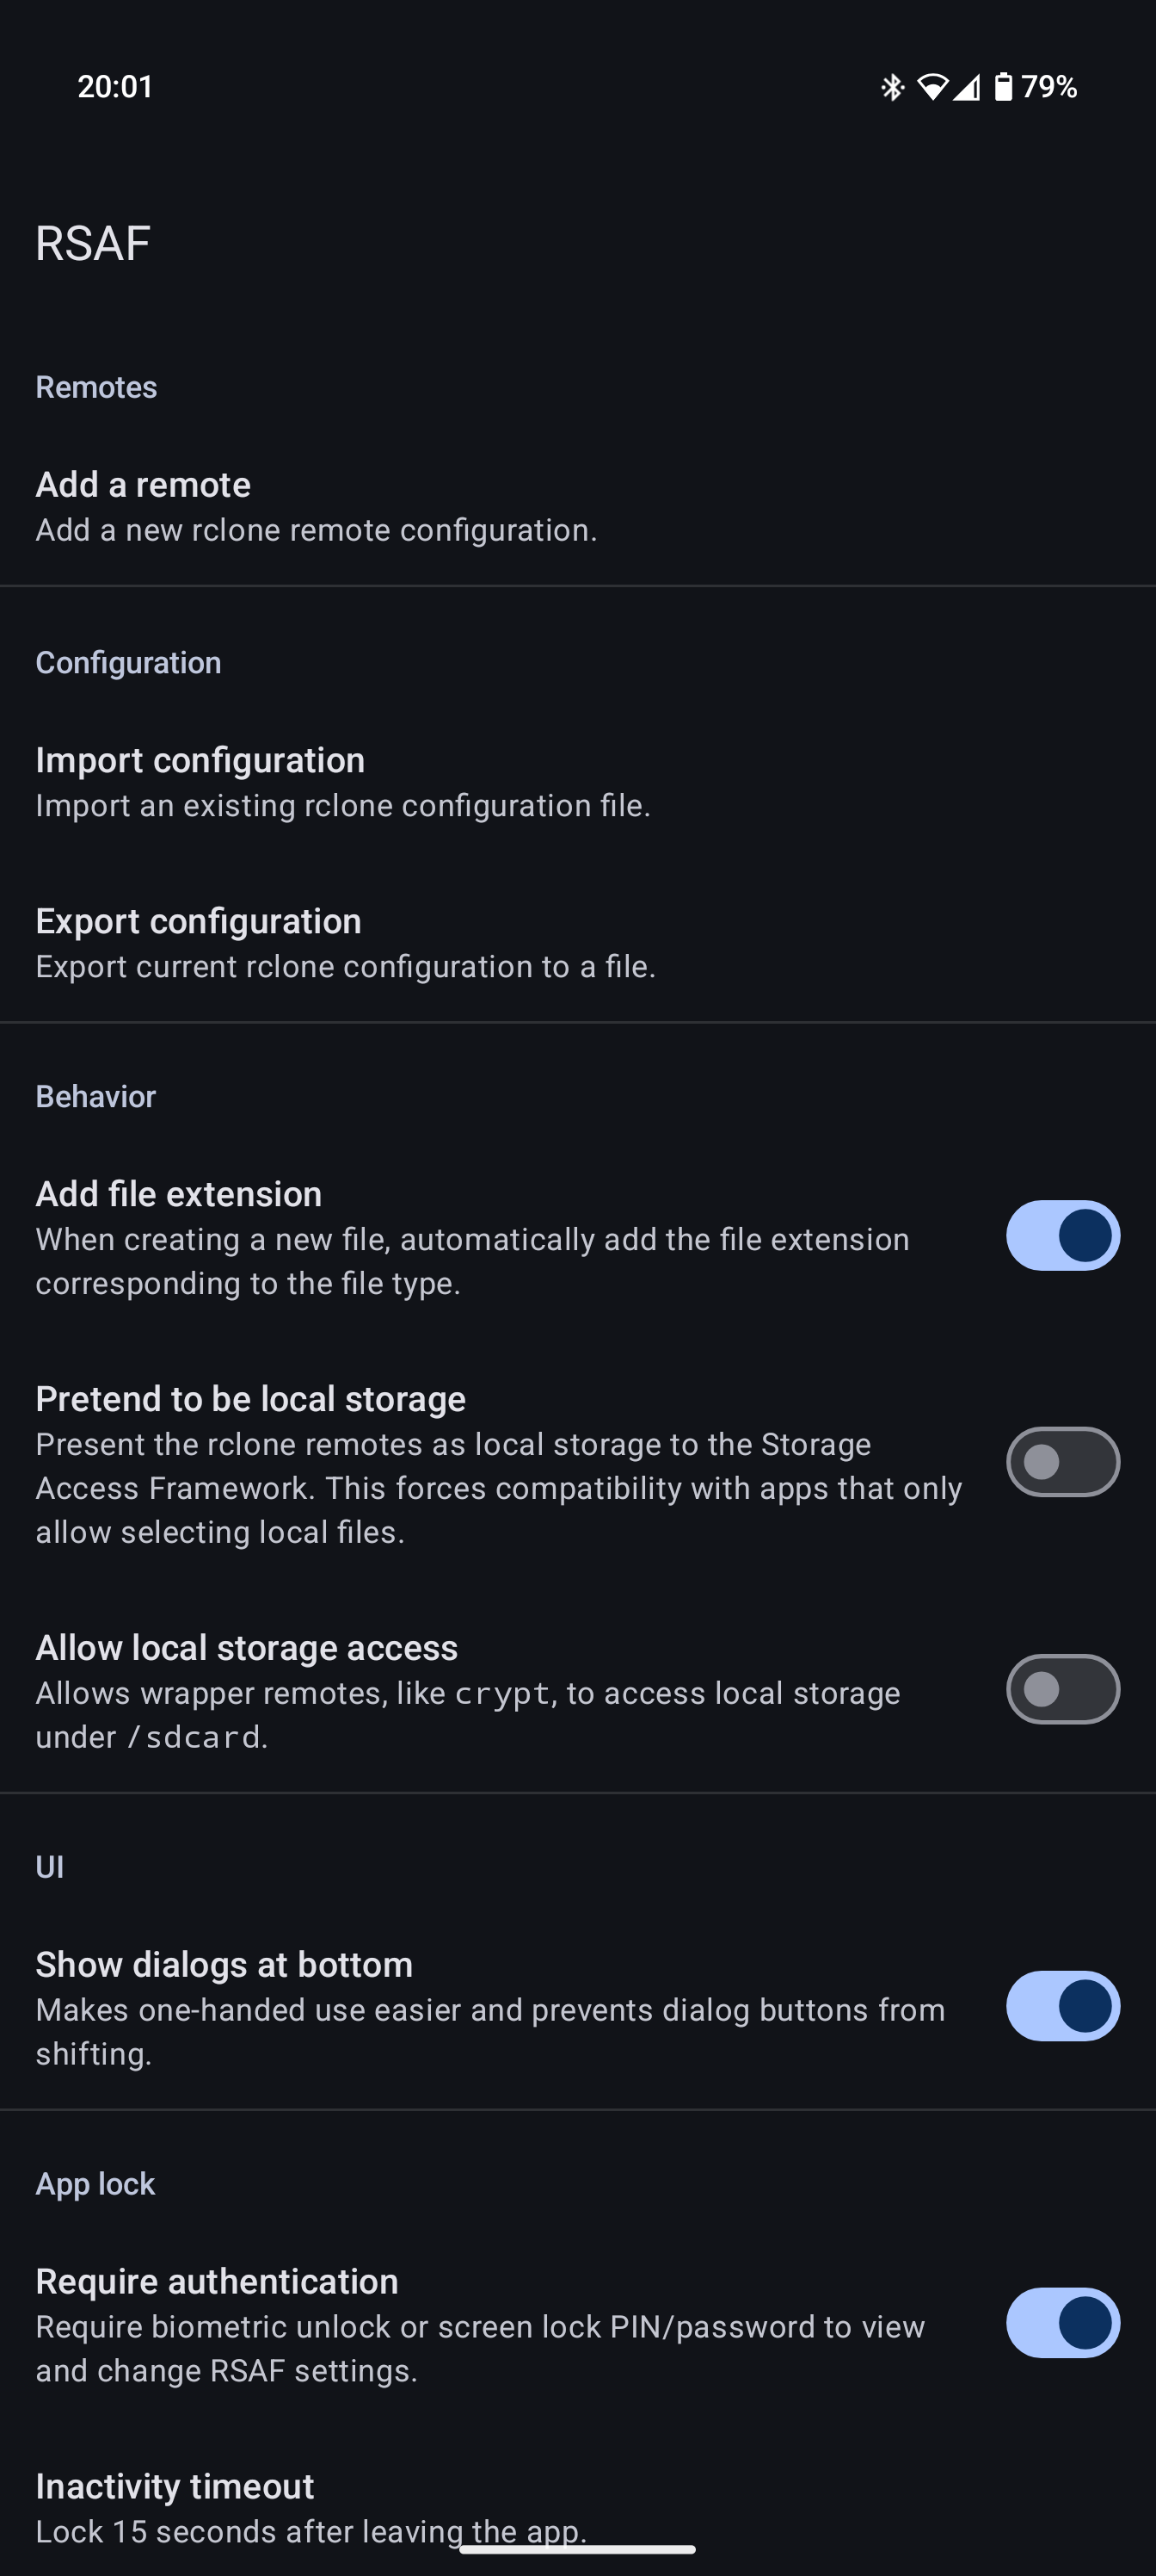
Task: Open Inactivity timeout setting
Action: tap(310, 2507)
